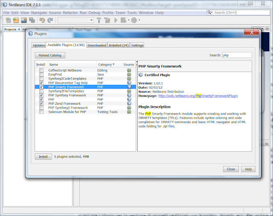Click the green Run Project icon
Screen dimensions: 273x216
point(116,20)
